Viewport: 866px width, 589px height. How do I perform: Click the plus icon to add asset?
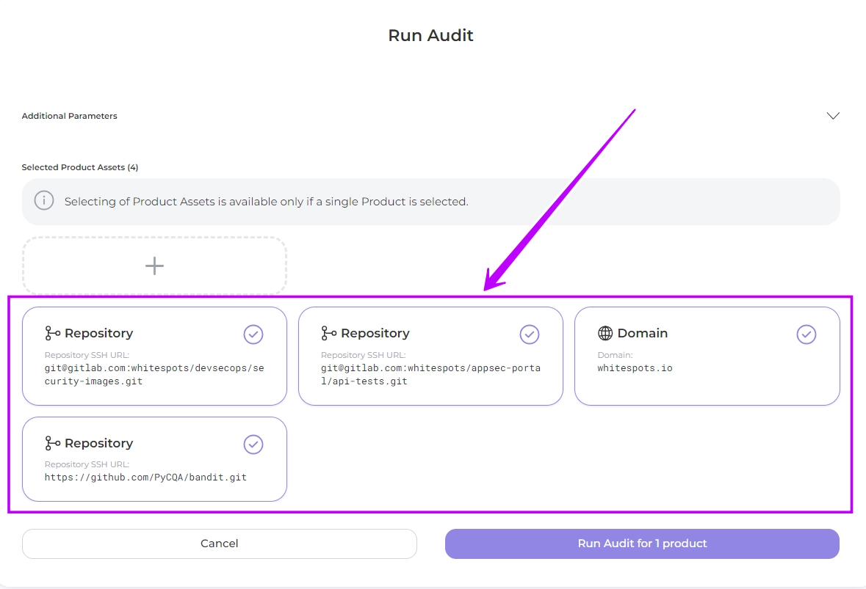[x=154, y=266]
